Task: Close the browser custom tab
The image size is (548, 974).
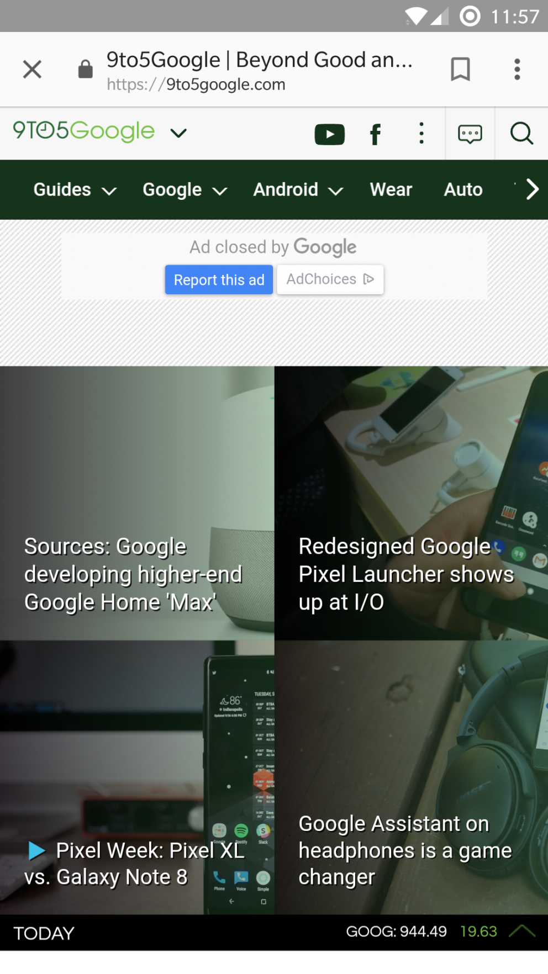Action: pos(32,70)
